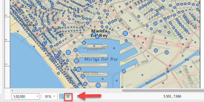Click the ruler mark labeled 3
Image resolution: width=204 pixels, height=102 pixels.
point(6,64)
